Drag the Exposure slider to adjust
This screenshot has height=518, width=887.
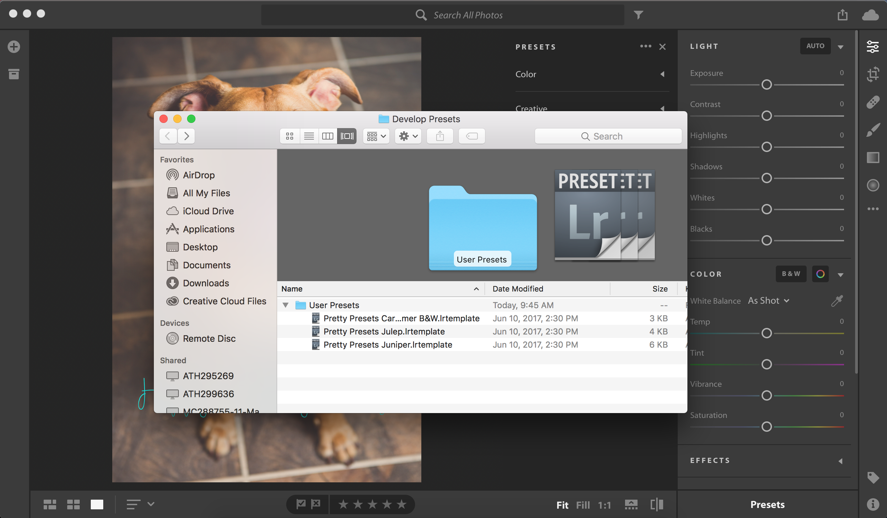(767, 84)
